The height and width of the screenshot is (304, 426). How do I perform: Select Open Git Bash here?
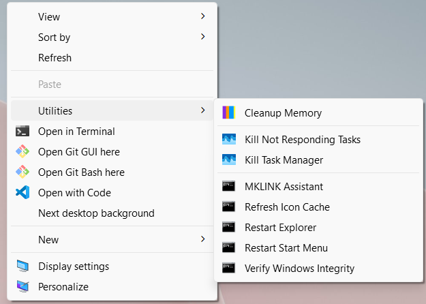click(112, 172)
